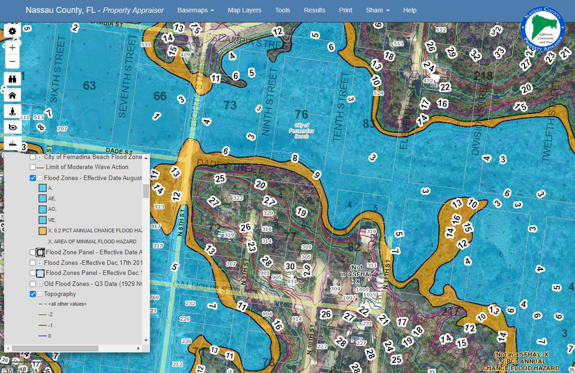Select the binoculars search tool

pyautogui.click(x=12, y=79)
